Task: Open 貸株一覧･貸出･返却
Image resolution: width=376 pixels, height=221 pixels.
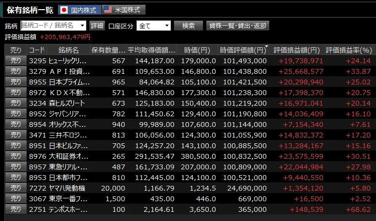Action: pyautogui.click(x=238, y=26)
